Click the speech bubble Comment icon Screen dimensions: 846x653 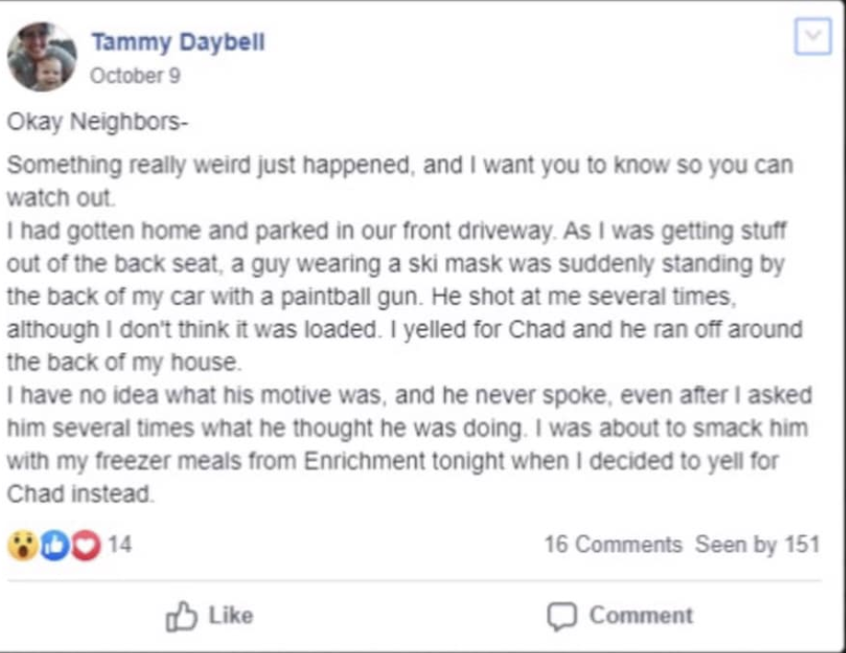click(562, 616)
